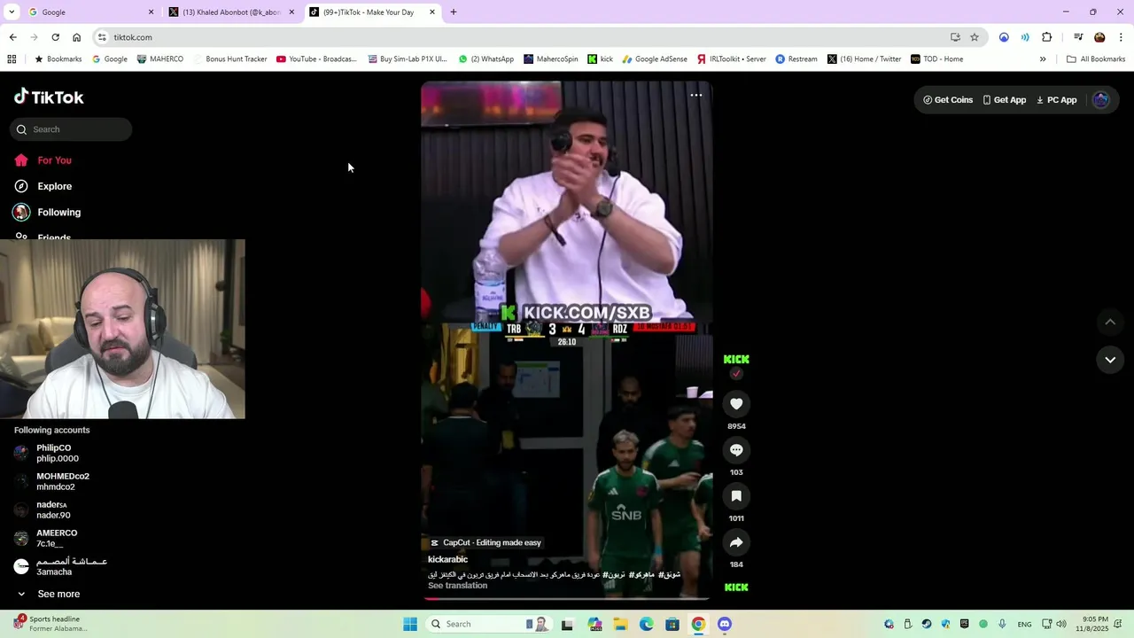Viewport: 1134px width, 638px height.
Task: Open the Chrome three-dot menu
Action: click(1121, 37)
